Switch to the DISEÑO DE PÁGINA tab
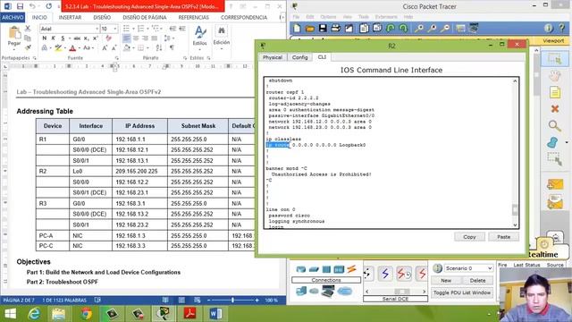The image size is (572, 322). point(145,17)
